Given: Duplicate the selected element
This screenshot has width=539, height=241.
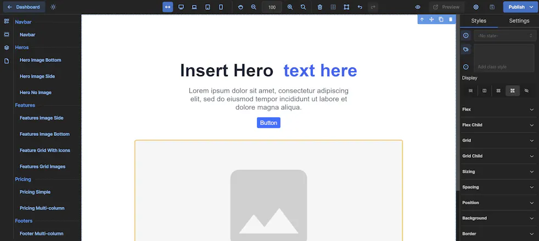Looking at the screenshot, I should click(x=441, y=20).
